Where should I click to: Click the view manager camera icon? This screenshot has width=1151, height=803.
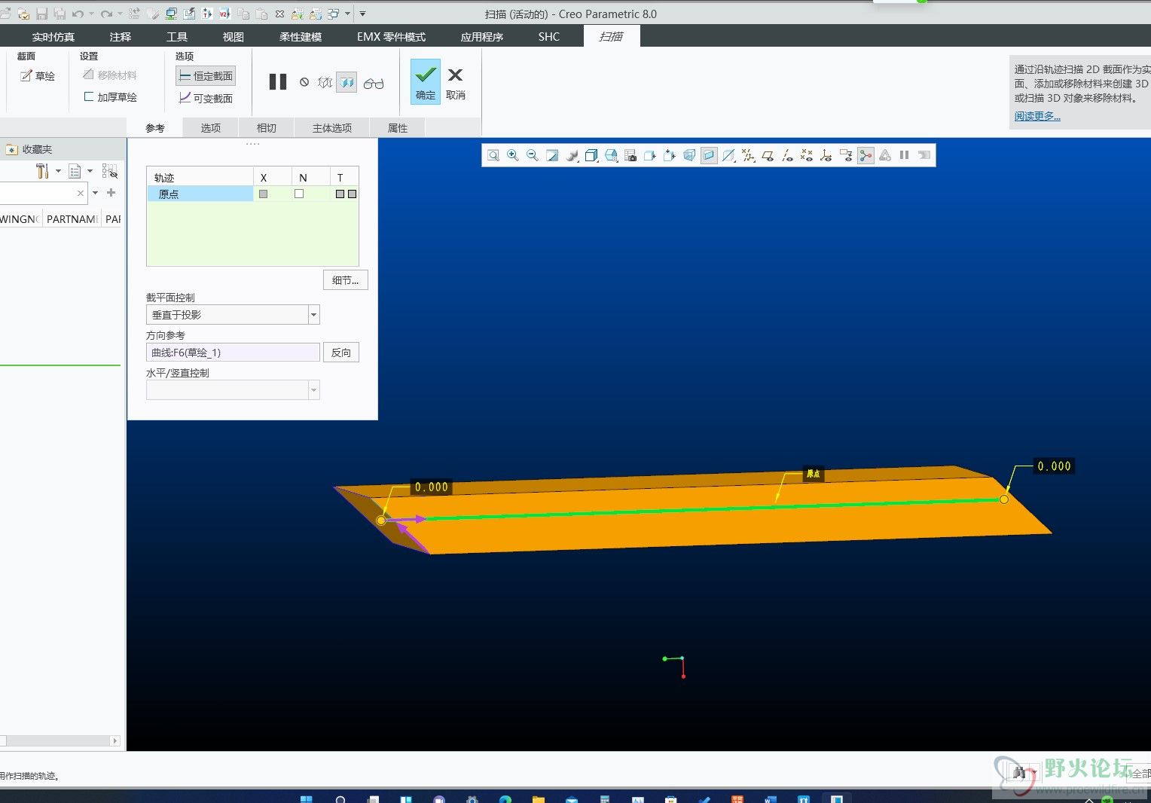click(630, 155)
